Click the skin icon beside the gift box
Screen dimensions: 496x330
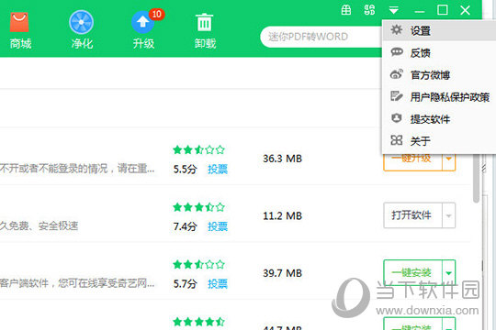click(369, 10)
